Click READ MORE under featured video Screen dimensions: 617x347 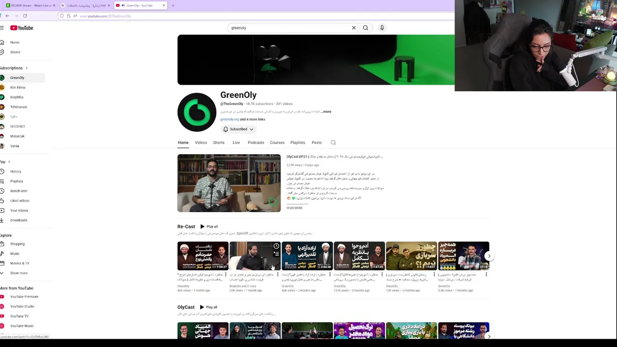click(295, 208)
